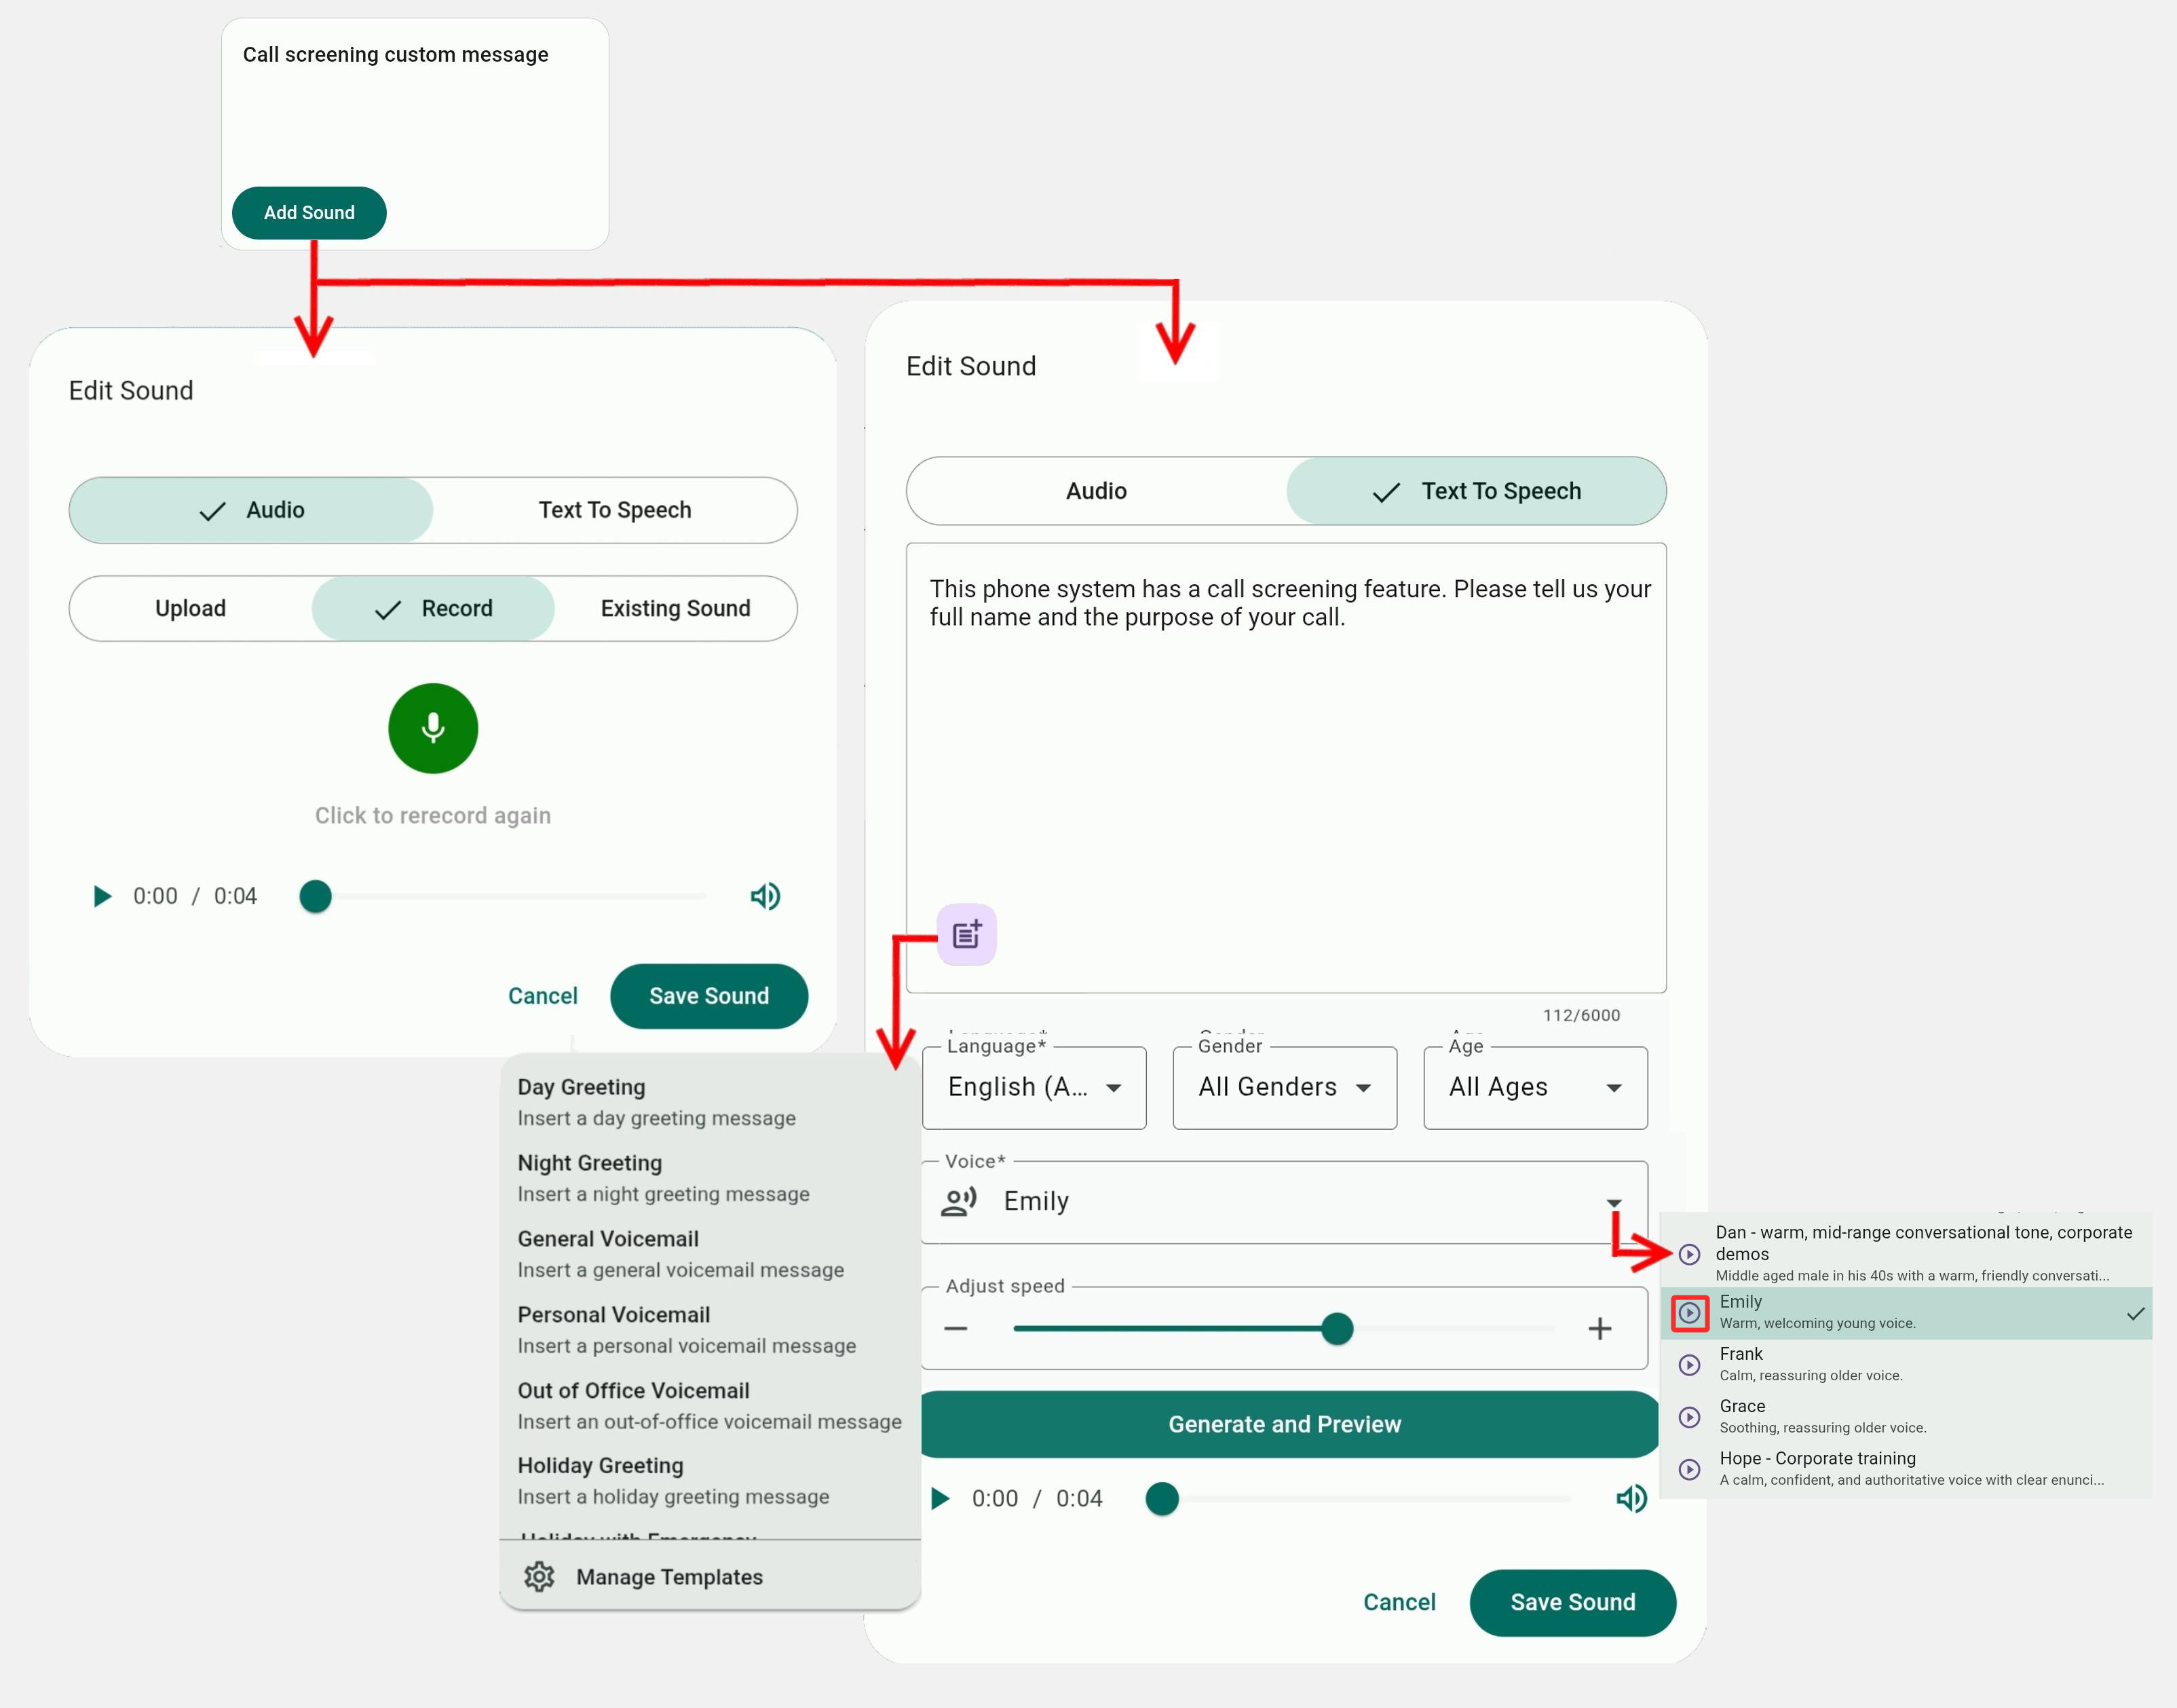Expand the All Genders dropdown
Screen dimensions: 2177x1708
[1284, 1087]
